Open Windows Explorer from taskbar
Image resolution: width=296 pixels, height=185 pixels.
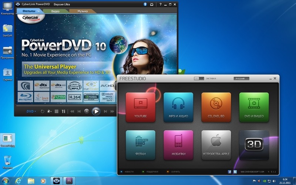31,181
